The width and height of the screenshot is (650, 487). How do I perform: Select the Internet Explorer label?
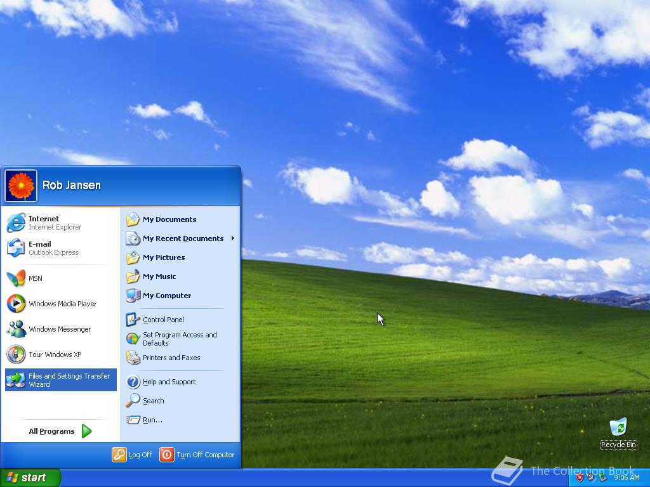[55, 223]
